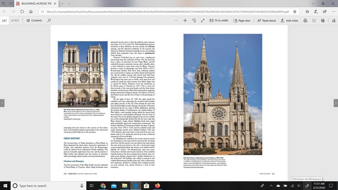This screenshot has width=338, height=190.
Task: Open the People icon in taskbar
Action: pos(262,186)
